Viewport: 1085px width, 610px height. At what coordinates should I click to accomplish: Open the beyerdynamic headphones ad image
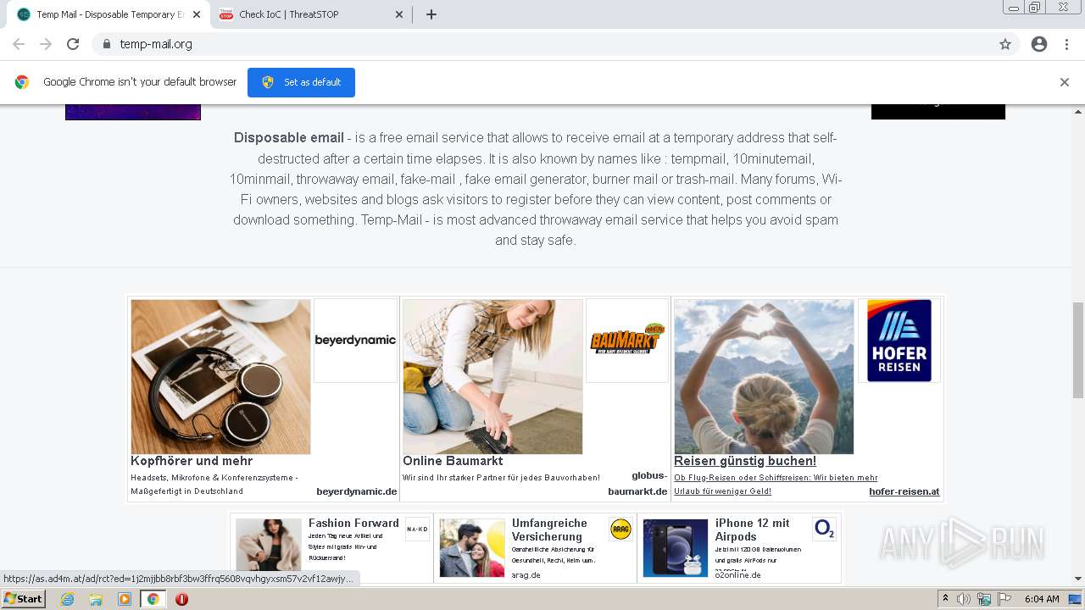tap(220, 376)
